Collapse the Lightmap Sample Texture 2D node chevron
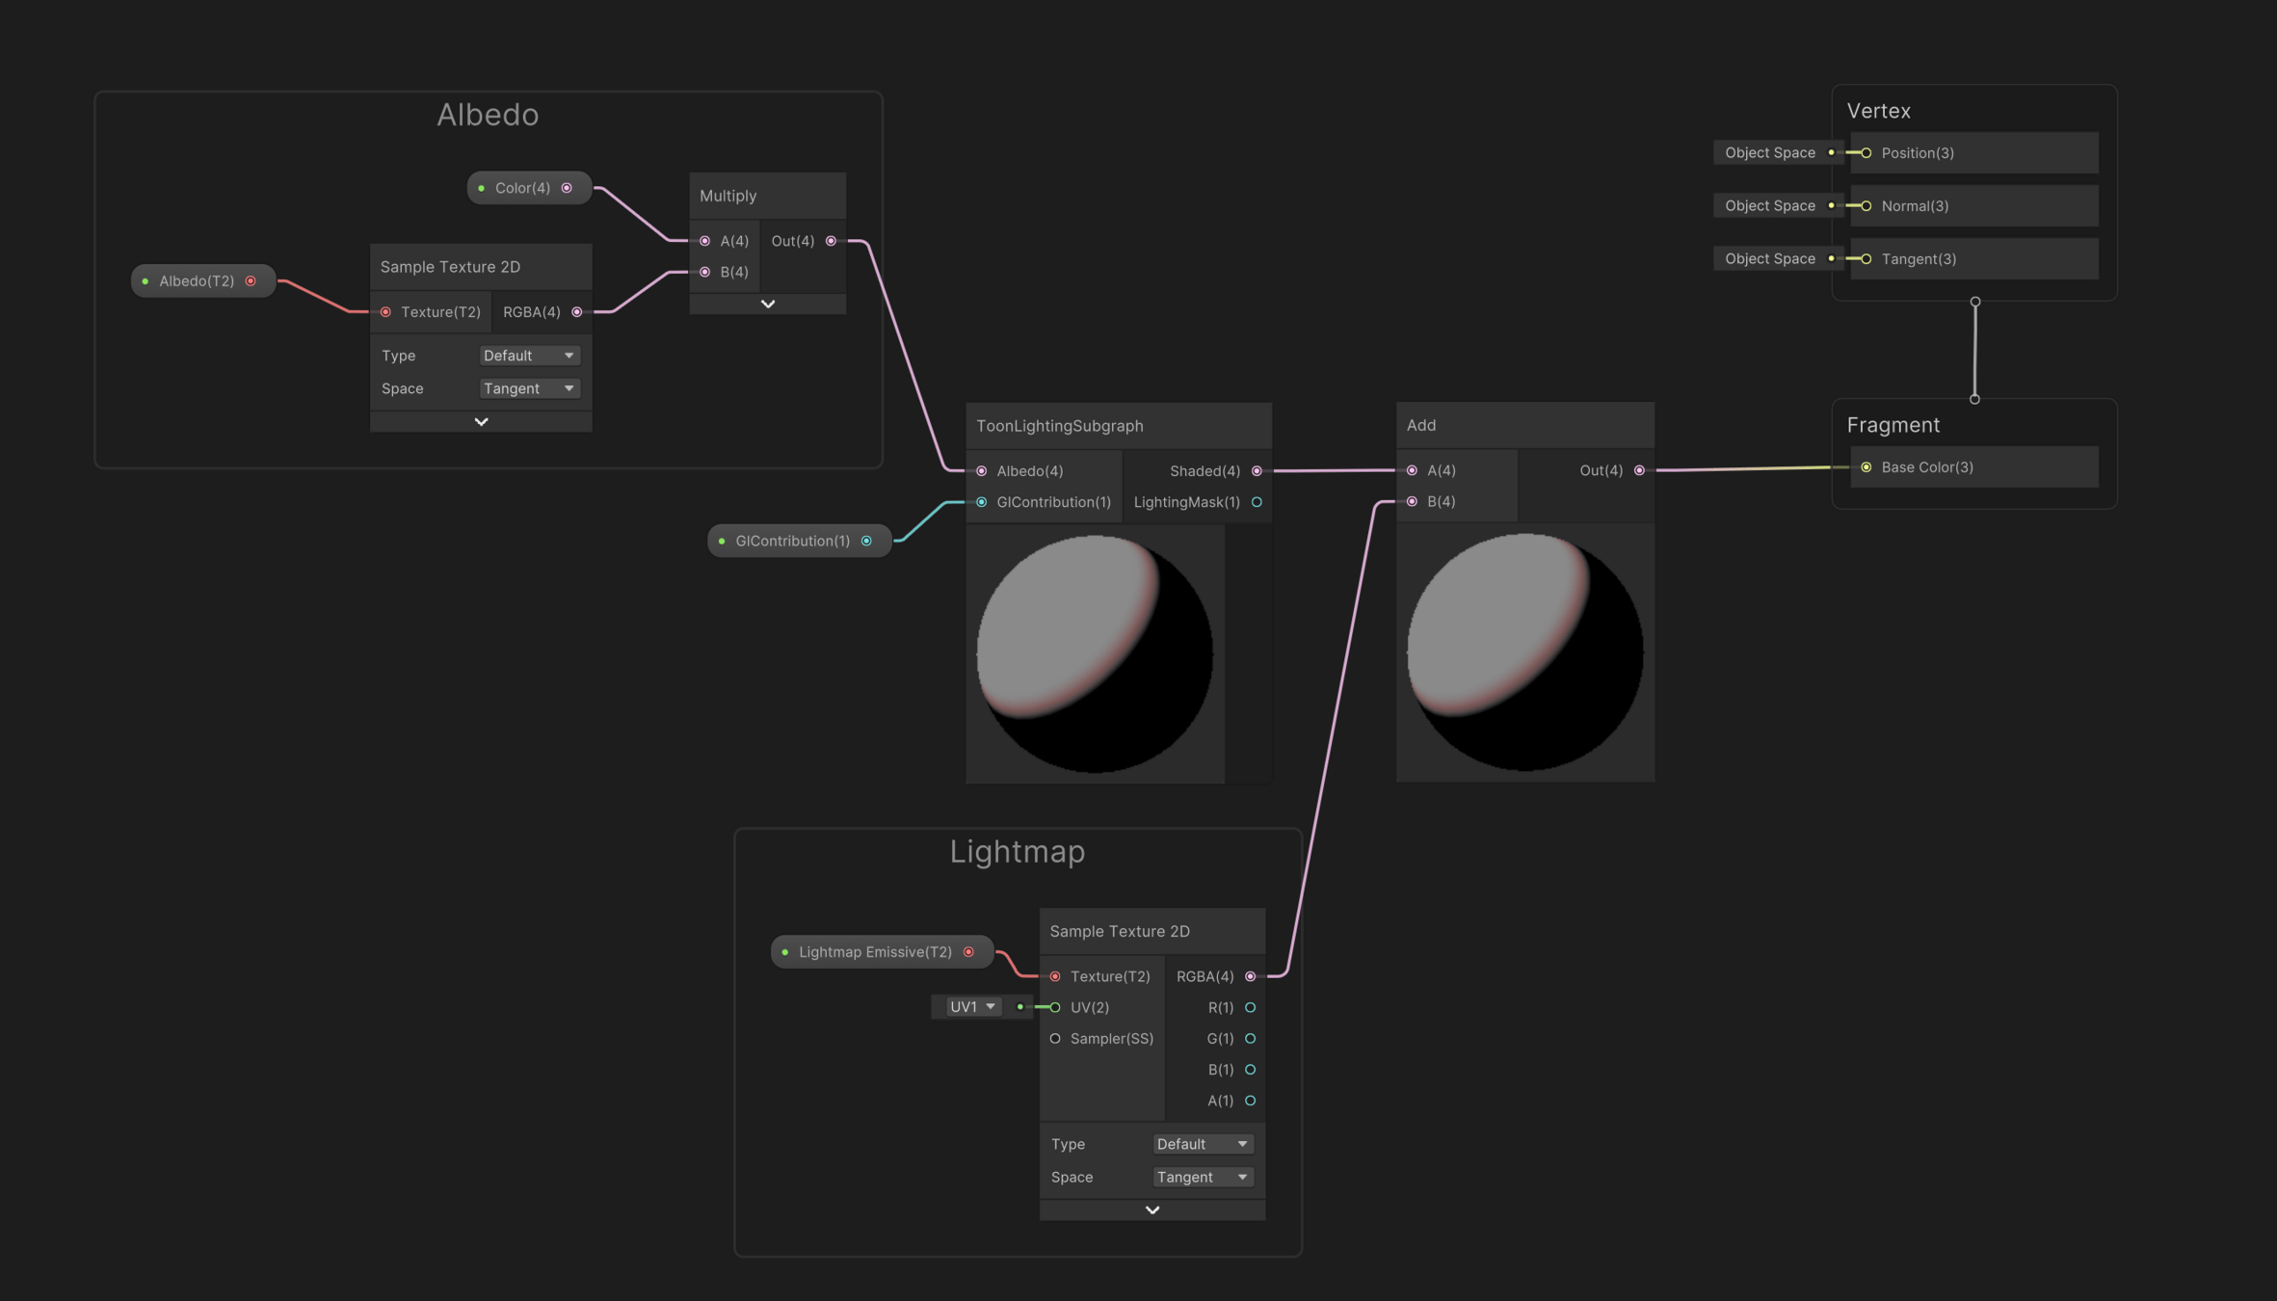The image size is (2277, 1301). (1152, 1210)
